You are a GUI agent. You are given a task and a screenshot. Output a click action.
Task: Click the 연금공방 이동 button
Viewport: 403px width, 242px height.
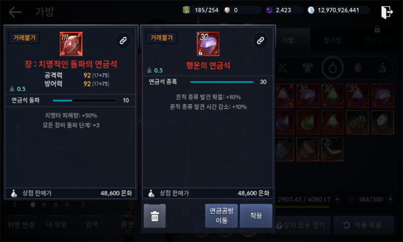click(x=221, y=216)
